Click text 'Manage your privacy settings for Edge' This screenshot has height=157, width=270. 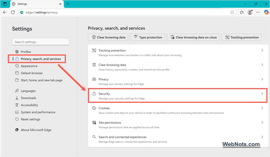click(x=121, y=84)
